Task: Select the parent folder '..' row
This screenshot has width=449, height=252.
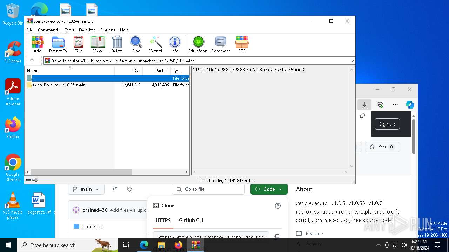Action: click(107, 78)
